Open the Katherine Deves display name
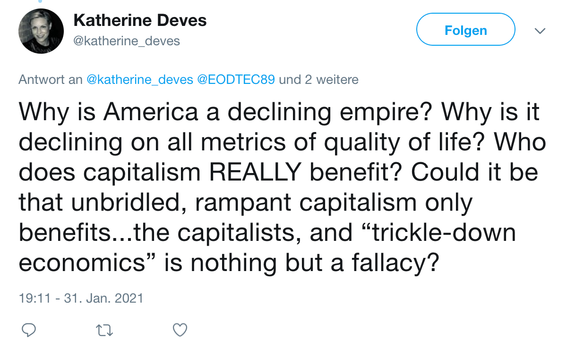The height and width of the screenshot is (346, 567). [x=140, y=21]
